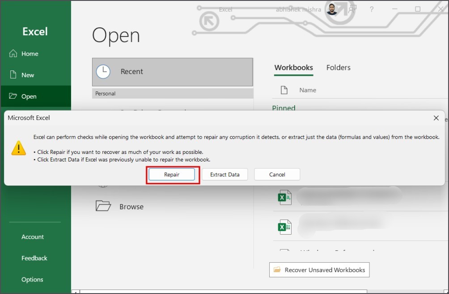
Task: Click the horizontal scrollbar at bottom
Action: [x=223, y=292]
